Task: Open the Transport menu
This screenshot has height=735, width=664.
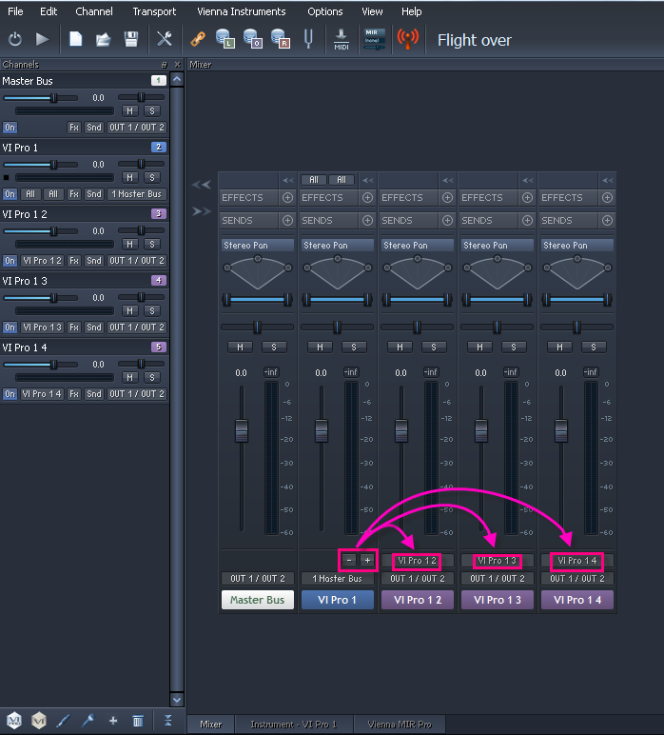Action: 154,11
